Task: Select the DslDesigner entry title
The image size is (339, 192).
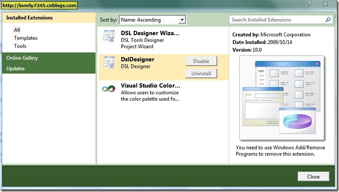Action: [137, 59]
